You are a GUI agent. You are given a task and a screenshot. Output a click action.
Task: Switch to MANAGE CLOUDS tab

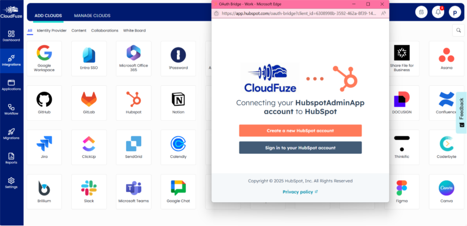click(93, 15)
